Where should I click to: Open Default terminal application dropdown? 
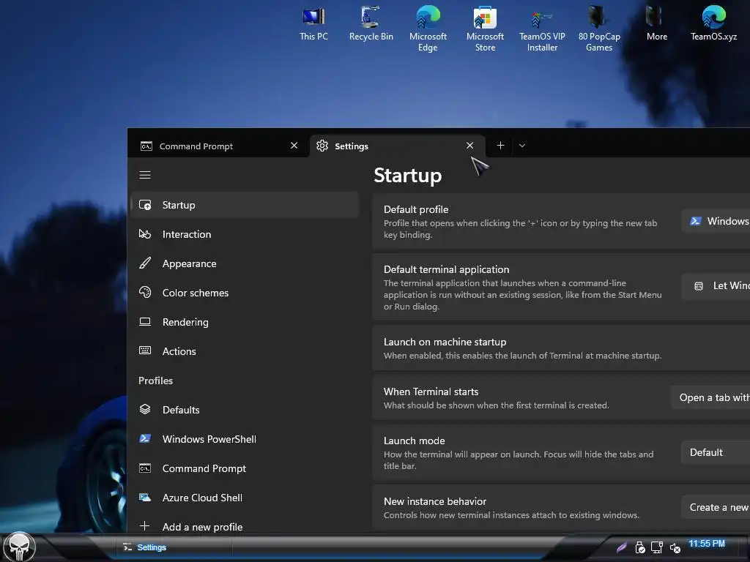tap(716, 286)
